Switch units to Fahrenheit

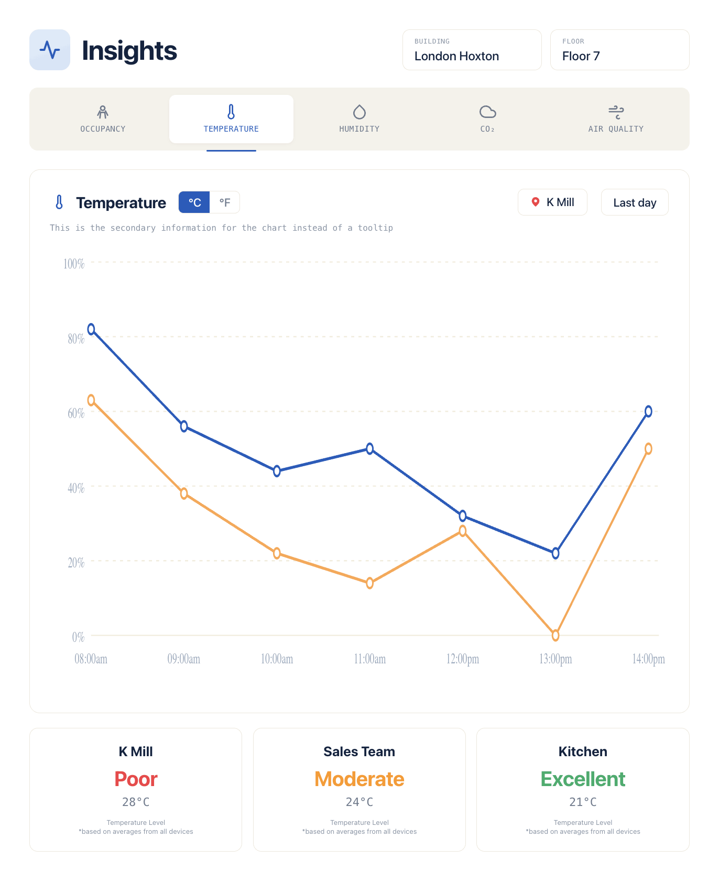click(x=225, y=202)
